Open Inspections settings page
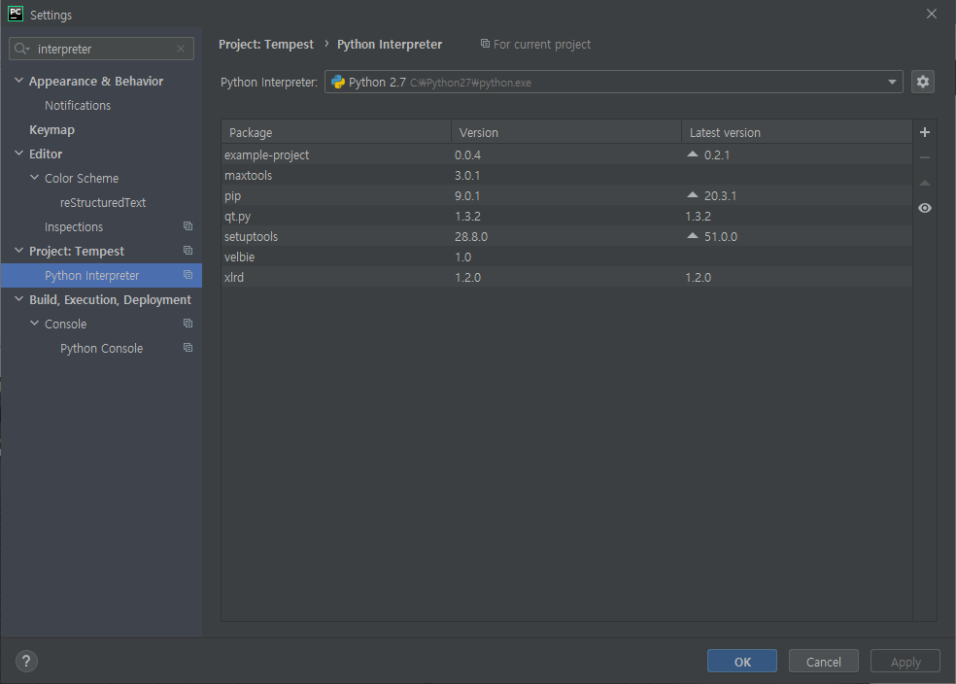Image resolution: width=956 pixels, height=684 pixels. coord(74,226)
